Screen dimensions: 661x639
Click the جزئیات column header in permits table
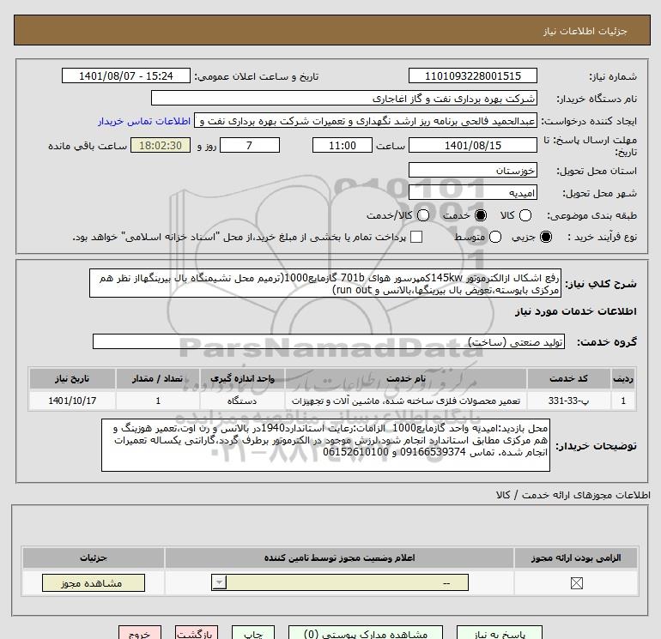[x=94, y=558]
